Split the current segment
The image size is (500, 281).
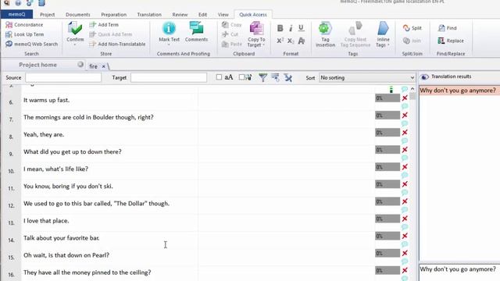pyautogui.click(x=412, y=28)
